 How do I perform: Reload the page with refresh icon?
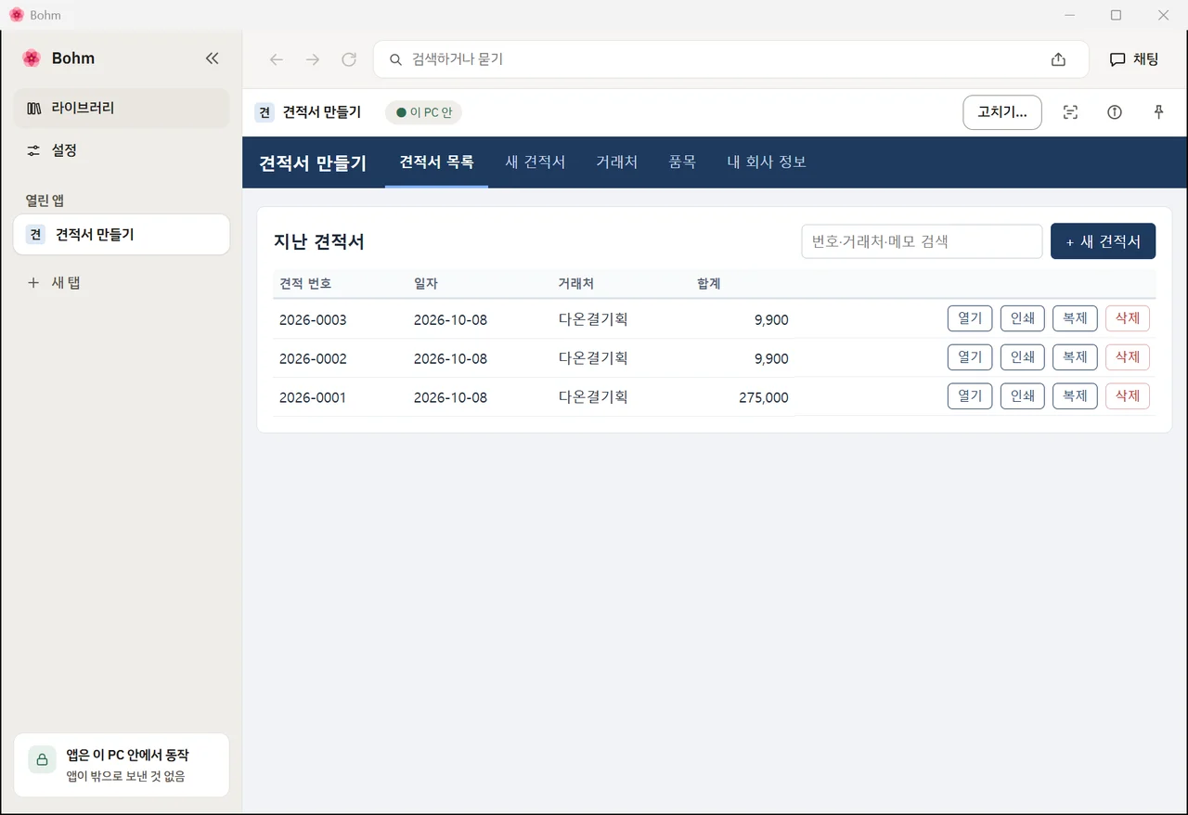[x=349, y=59]
